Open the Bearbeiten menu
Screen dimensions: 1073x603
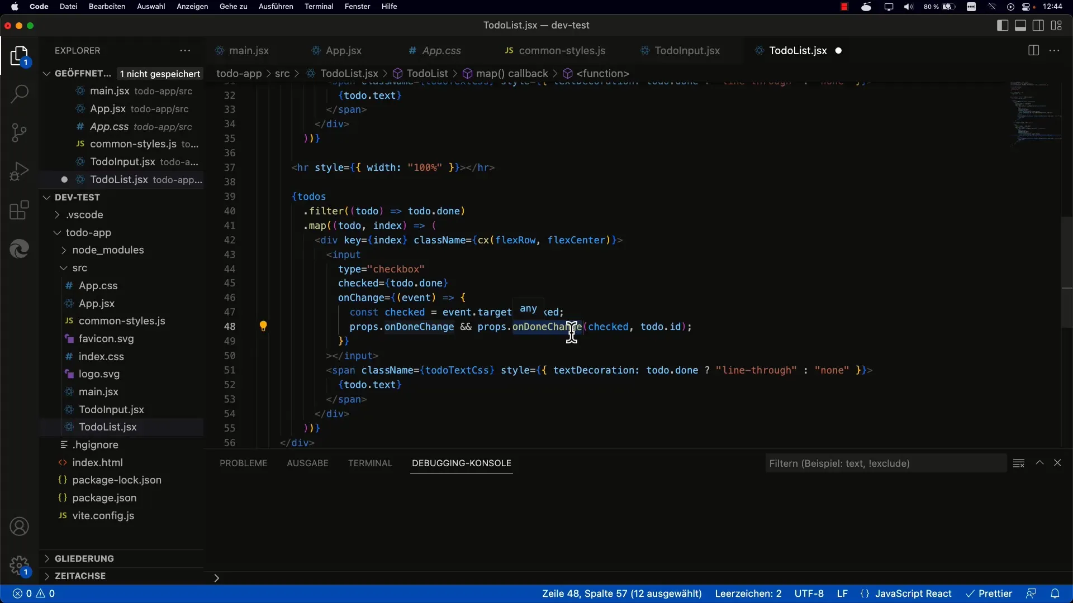pos(107,7)
